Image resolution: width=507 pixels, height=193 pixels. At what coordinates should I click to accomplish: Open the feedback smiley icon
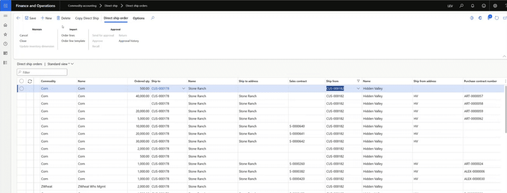tap(484, 6)
